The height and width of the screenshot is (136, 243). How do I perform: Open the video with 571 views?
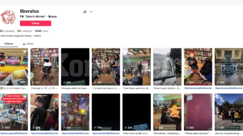click(x=45, y=67)
